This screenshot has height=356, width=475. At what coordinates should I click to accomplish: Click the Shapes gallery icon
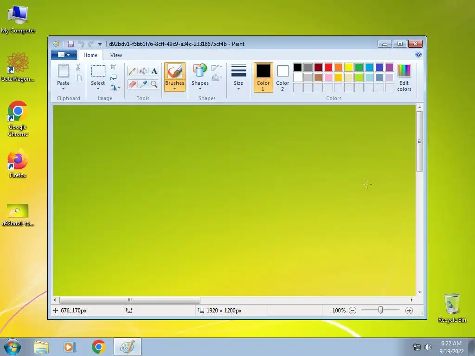[200, 71]
